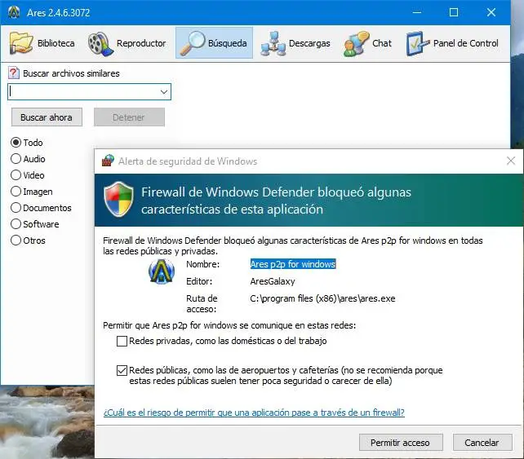
Task: Click Permitir acceso in the firewall alert
Action: tap(401, 443)
